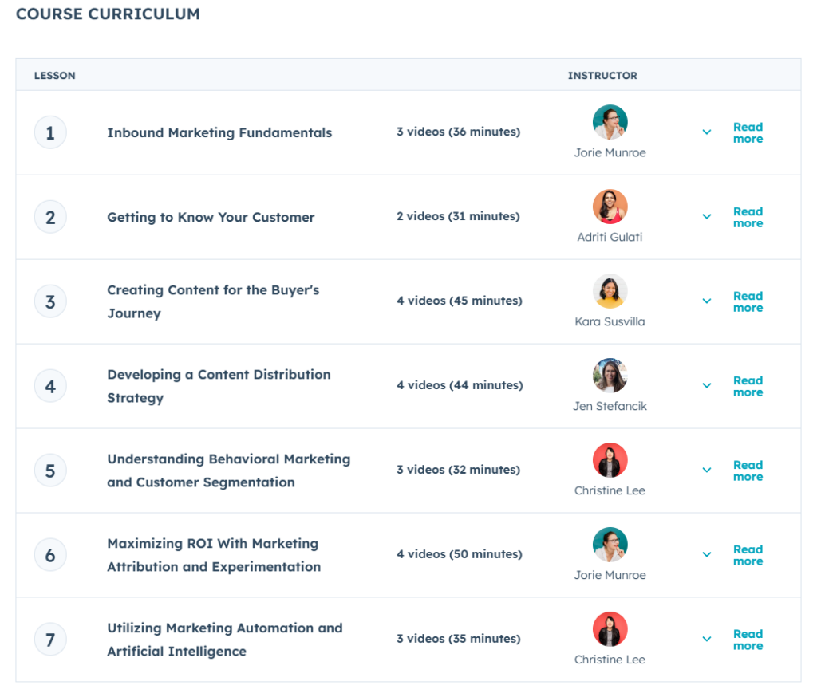Click the Getting to Know Your Customer title

click(211, 216)
